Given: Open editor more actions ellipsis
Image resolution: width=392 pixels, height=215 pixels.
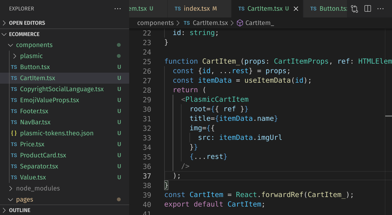Looking at the screenshot, I should [381, 9].
